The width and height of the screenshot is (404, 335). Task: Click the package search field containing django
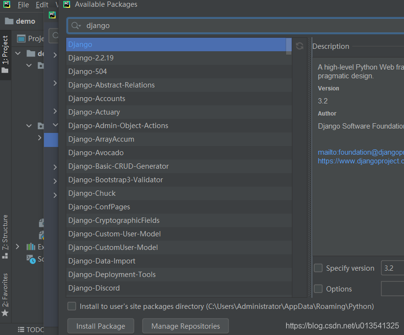(236, 26)
